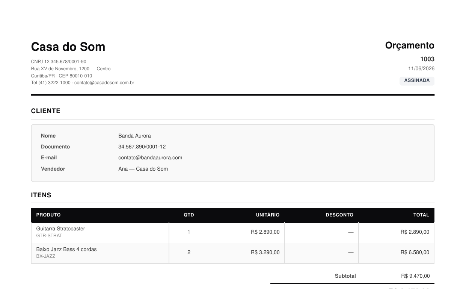The image size is (466, 289).
Task: Click the document number 34.567.890/0001-12
Action: (x=142, y=147)
